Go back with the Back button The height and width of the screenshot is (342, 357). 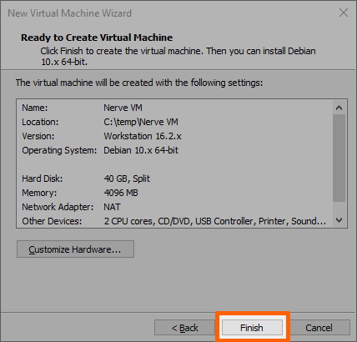click(x=185, y=328)
